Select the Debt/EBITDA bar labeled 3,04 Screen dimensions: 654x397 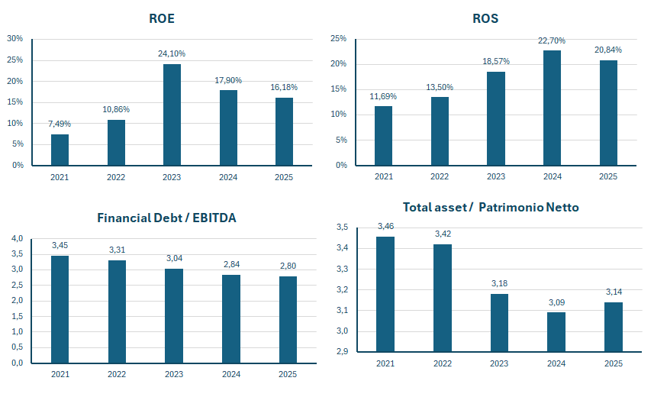(174, 316)
